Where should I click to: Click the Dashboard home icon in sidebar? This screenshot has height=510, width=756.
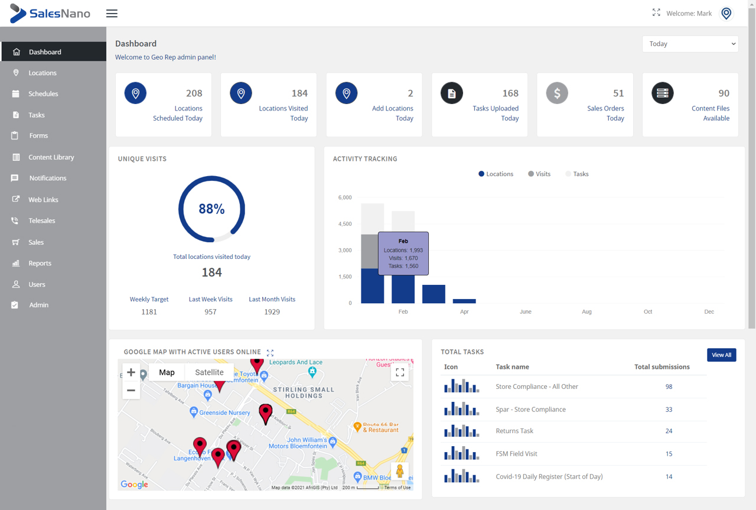17,52
